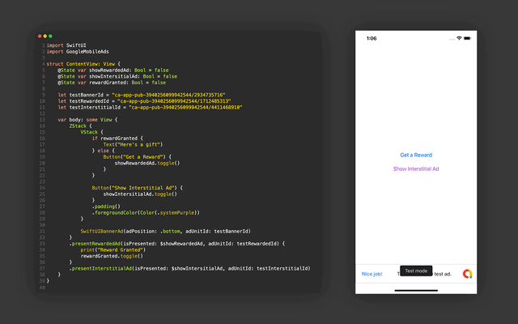518x324 pixels.
Task: Click Button("Get a Reward") code line
Action: tap(138, 157)
